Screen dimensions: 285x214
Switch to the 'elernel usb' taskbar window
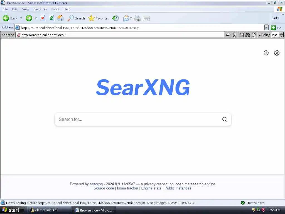coord(49,210)
